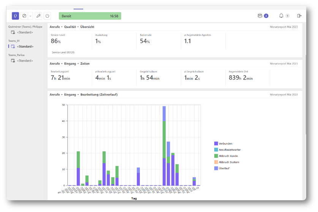Click the angemeldete Agenten 1.1 value
This screenshot has height=212, width=318.
tap(187, 41)
